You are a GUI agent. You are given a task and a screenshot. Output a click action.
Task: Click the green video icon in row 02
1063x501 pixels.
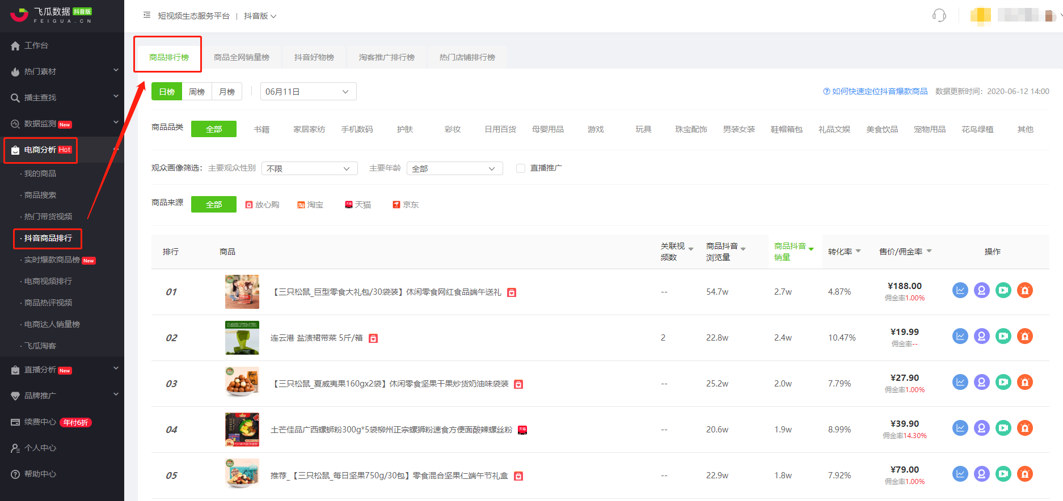(1003, 337)
